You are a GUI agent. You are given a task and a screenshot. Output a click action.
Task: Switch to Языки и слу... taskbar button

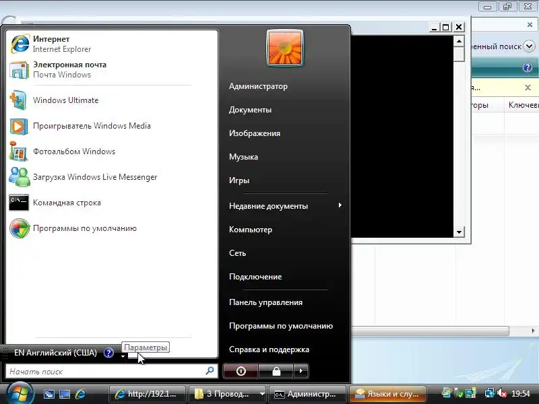(387, 394)
